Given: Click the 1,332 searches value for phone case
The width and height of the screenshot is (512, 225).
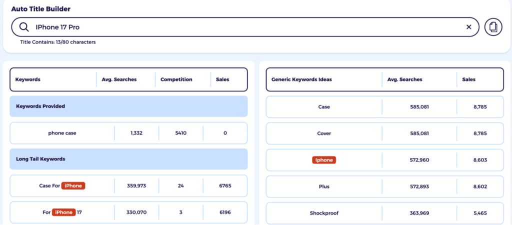Looking at the screenshot, I should click(x=136, y=133).
